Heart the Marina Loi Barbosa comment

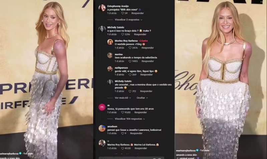point(122,148)
